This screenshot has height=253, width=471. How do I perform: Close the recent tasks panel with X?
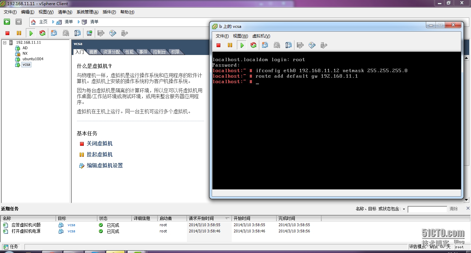tap(468, 208)
